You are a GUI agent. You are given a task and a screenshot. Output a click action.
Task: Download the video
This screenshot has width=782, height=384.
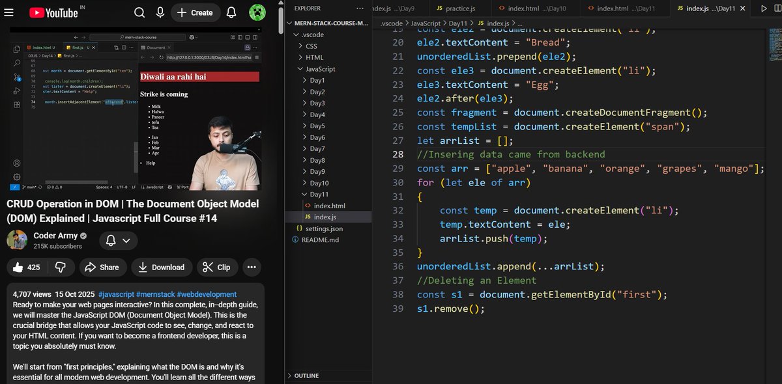[162, 267]
